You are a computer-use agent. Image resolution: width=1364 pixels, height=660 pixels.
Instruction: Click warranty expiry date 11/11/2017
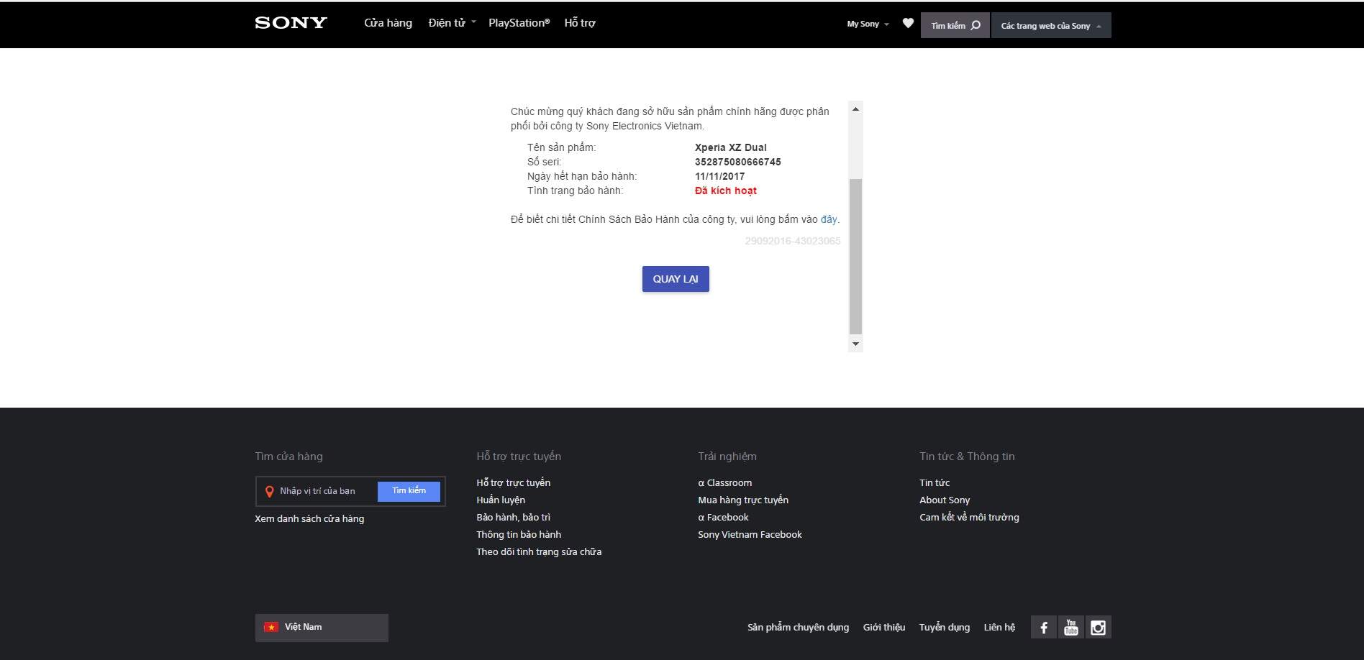point(719,176)
